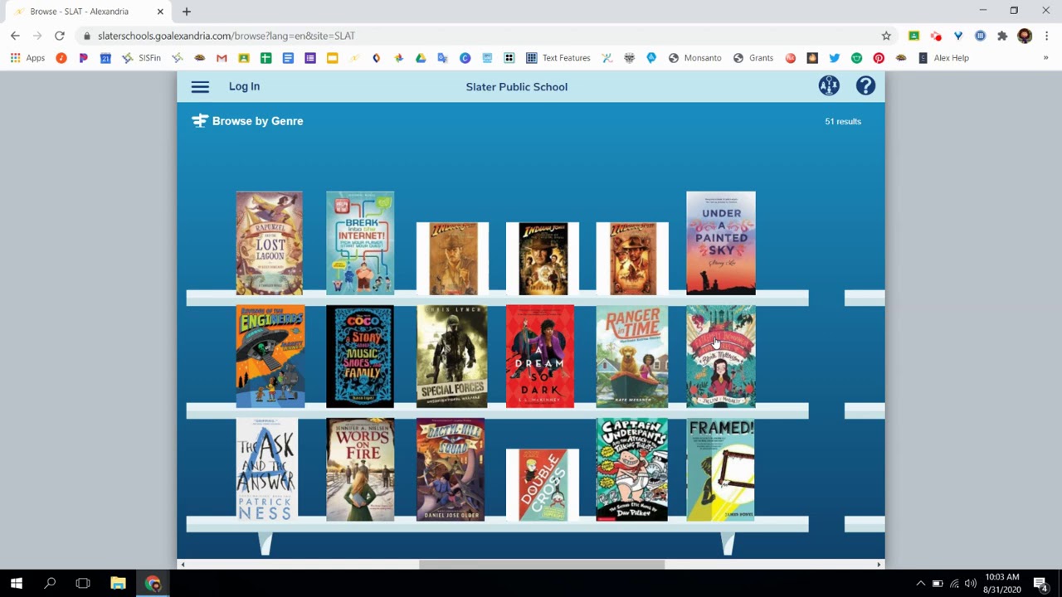Click the 51 results text

click(x=843, y=121)
